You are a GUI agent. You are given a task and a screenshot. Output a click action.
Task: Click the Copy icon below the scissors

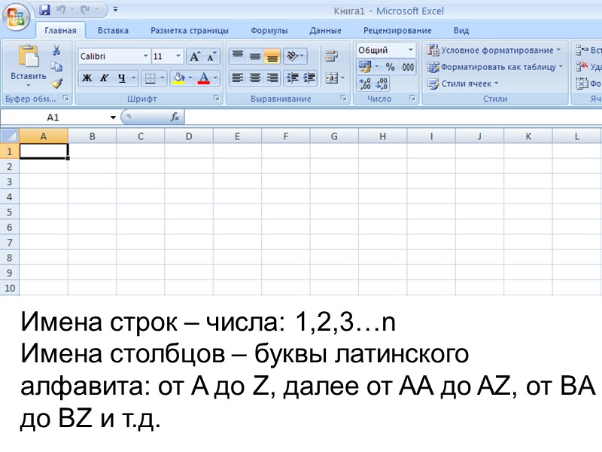pos(56,66)
